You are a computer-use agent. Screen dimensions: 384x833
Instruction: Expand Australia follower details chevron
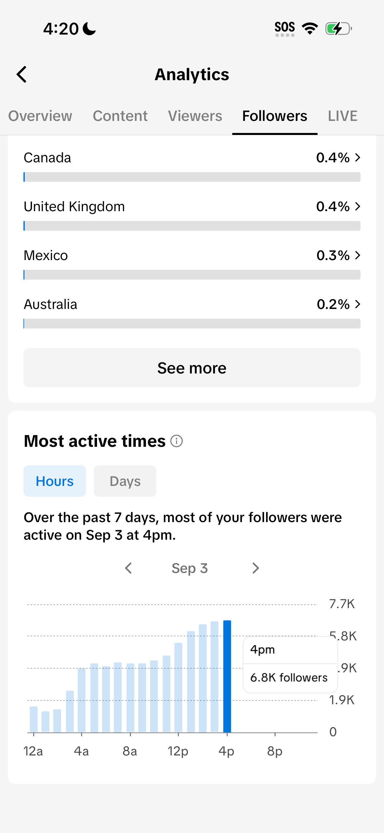358,304
